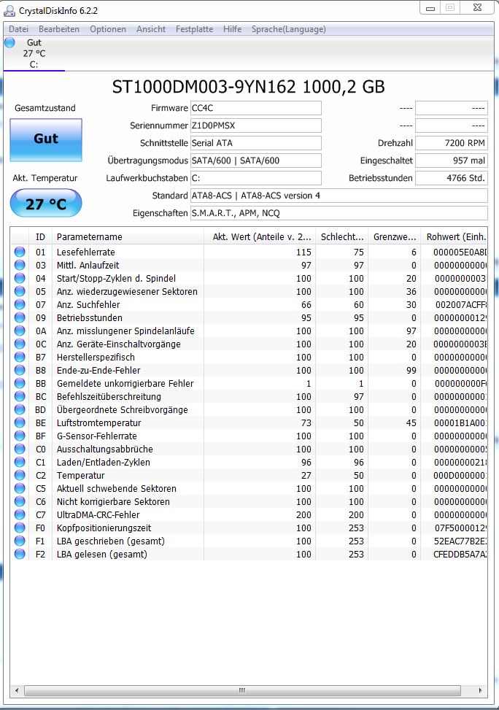The width and height of the screenshot is (499, 710).
Task: Click the status orb for Kopfpositionierungszeit
Action: click(x=20, y=528)
